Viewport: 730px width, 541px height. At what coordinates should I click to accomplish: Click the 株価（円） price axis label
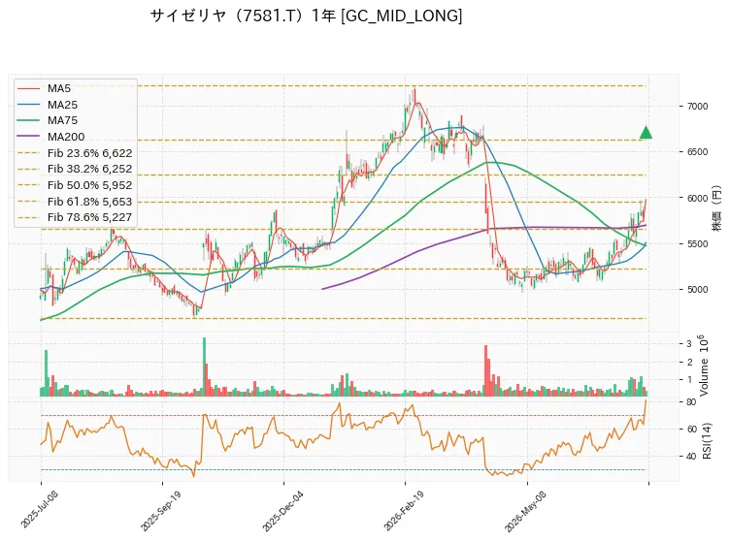(716, 208)
